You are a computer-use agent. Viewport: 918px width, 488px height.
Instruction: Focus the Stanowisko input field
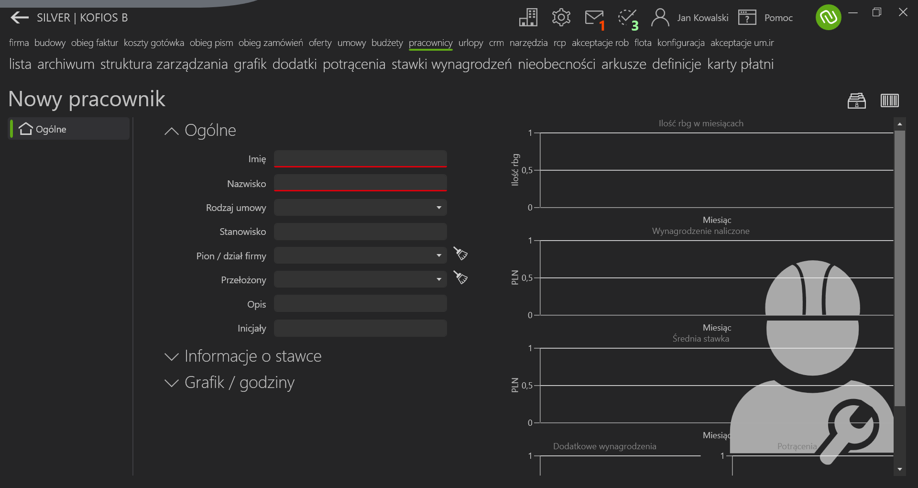click(361, 232)
